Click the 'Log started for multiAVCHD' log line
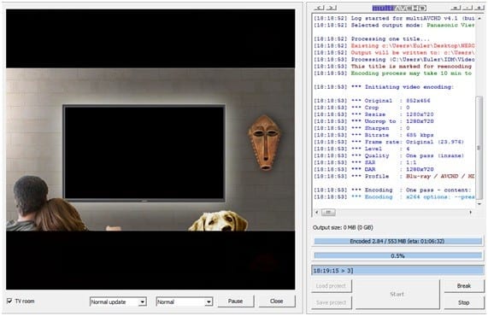This screenshot has width=488, height=316. 394,18
